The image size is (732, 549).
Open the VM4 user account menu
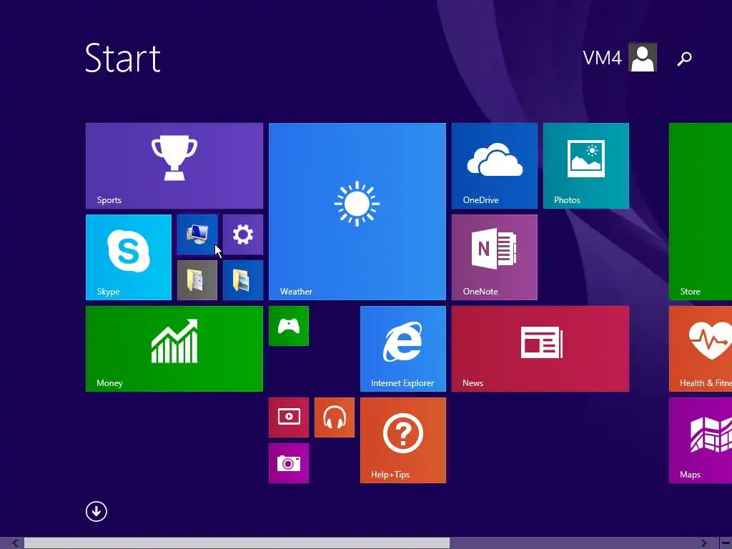tap(620, 57)
